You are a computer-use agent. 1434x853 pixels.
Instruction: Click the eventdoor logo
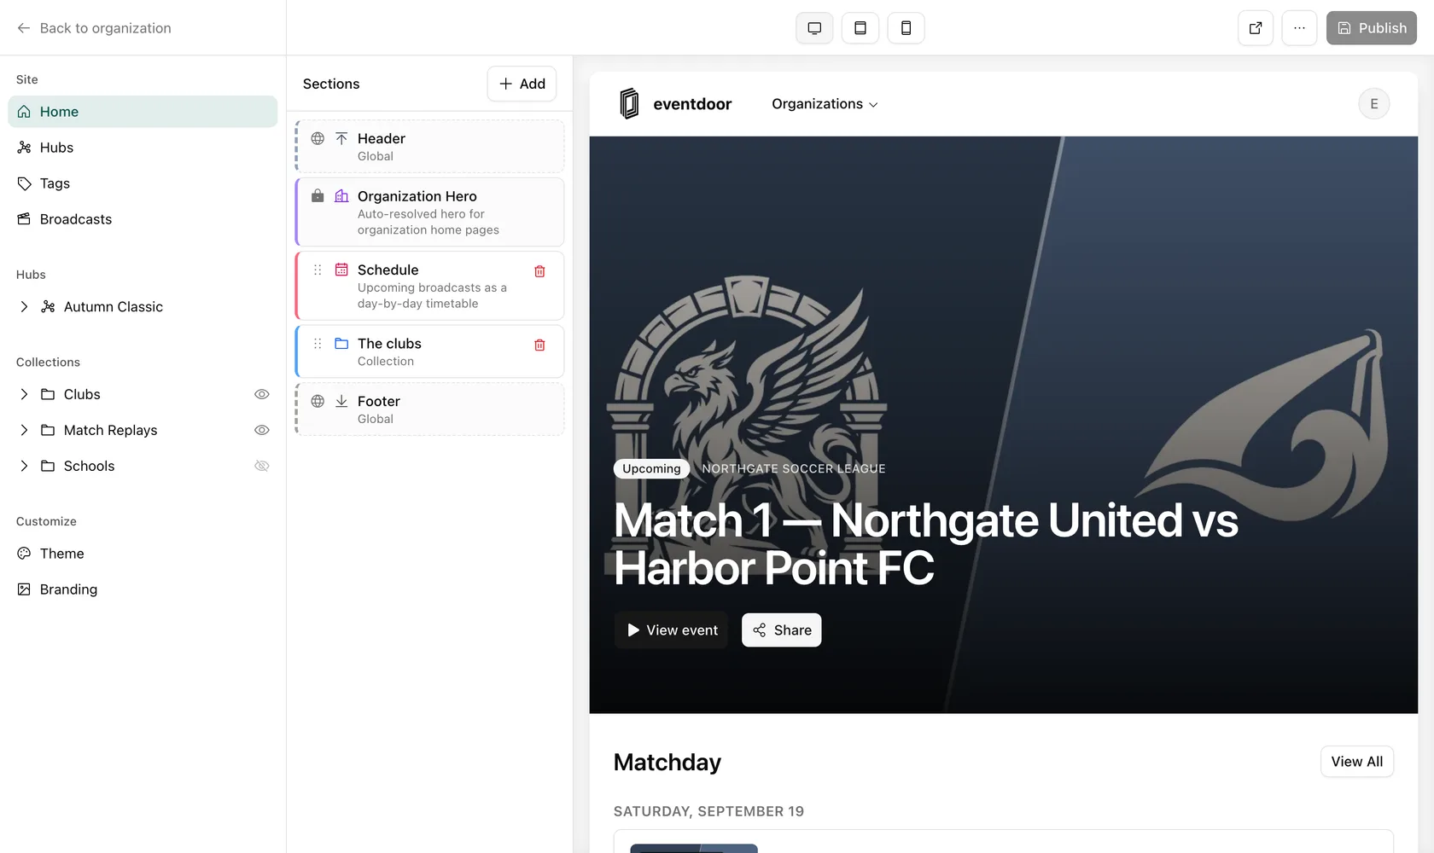tap(675, 104)
